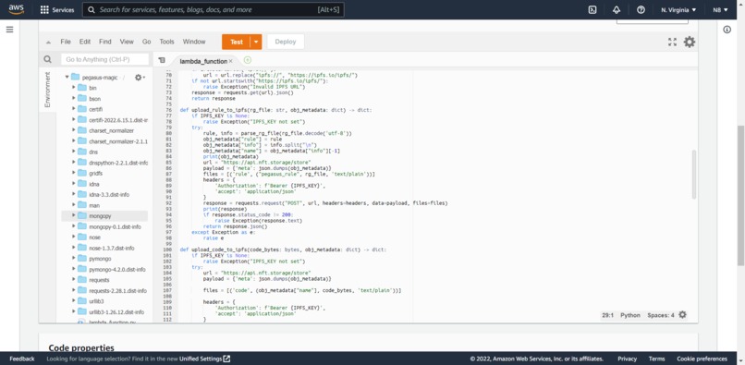The height and width of the screenshot is (365, 745).
Task: Open the CloudShell terminal icon
Action: click(592, 9)
